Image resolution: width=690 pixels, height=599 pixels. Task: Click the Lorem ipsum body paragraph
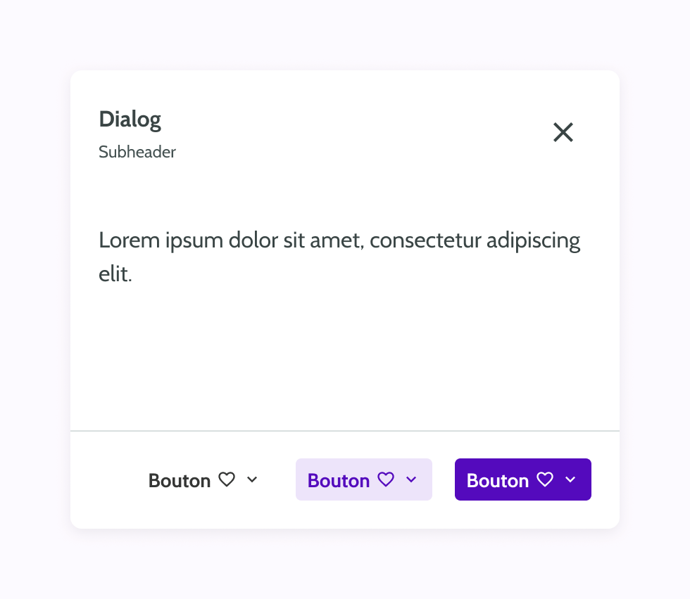click(339, 257)
